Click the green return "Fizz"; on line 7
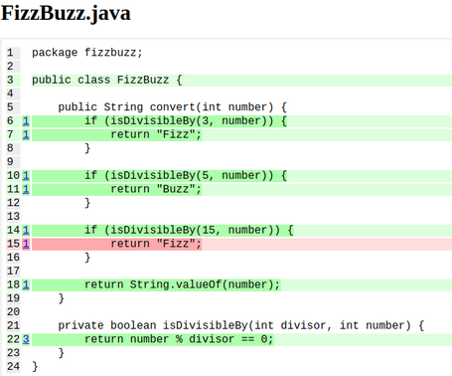Viewport: 452px width, 376px height. 156,134
